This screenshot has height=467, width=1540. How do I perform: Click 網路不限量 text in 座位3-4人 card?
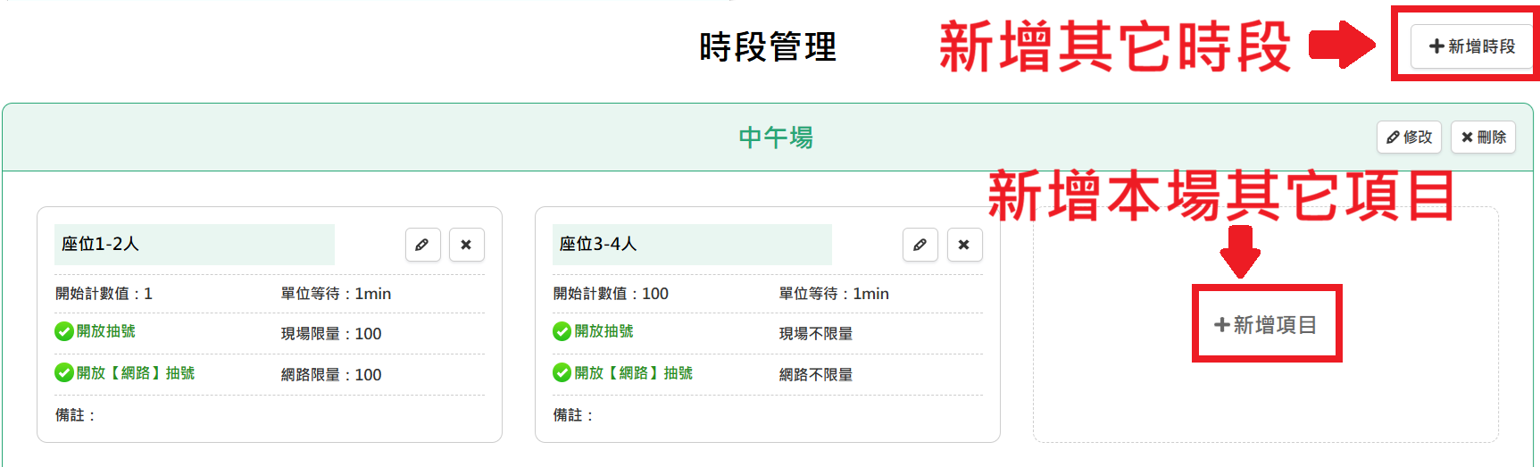815,375
